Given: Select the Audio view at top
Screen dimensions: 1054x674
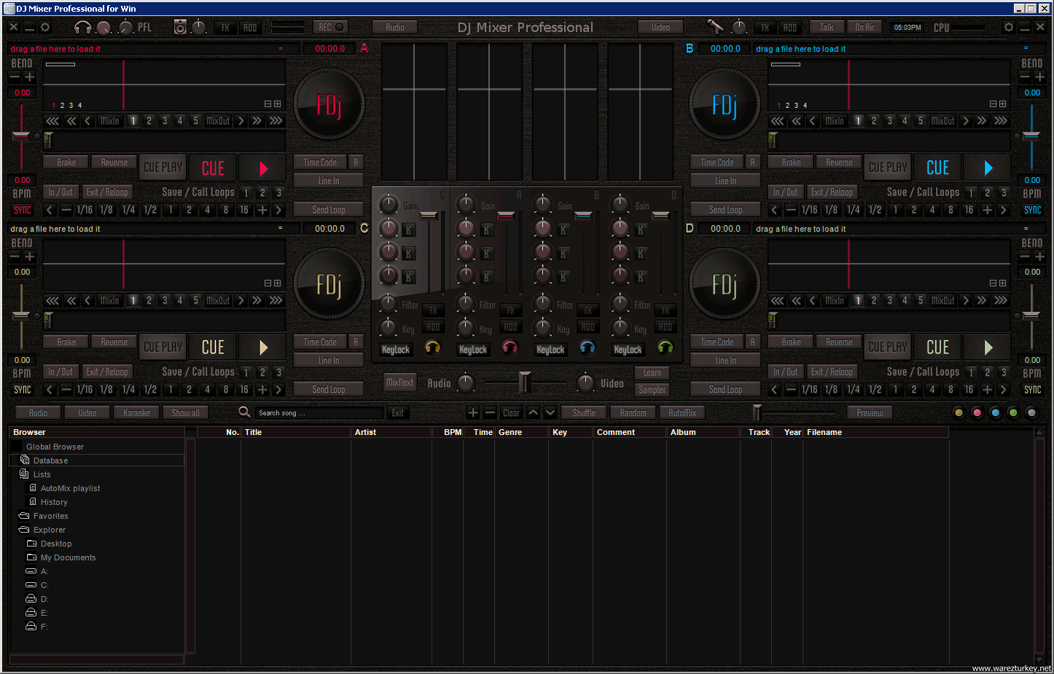Looking at the screenshot, I should (x=395, y=27).
